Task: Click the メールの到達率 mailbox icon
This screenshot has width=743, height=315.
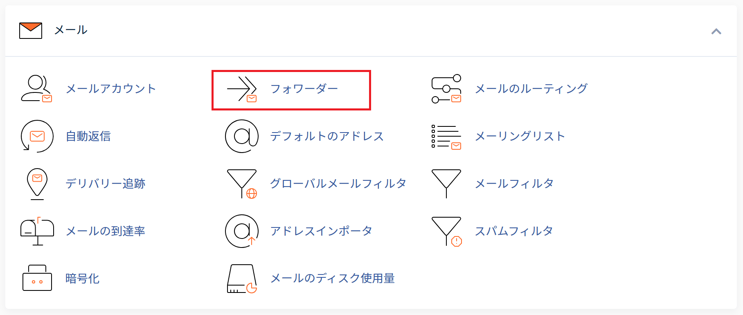Action: 37,231
